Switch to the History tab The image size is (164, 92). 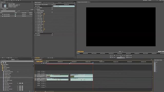17,60
